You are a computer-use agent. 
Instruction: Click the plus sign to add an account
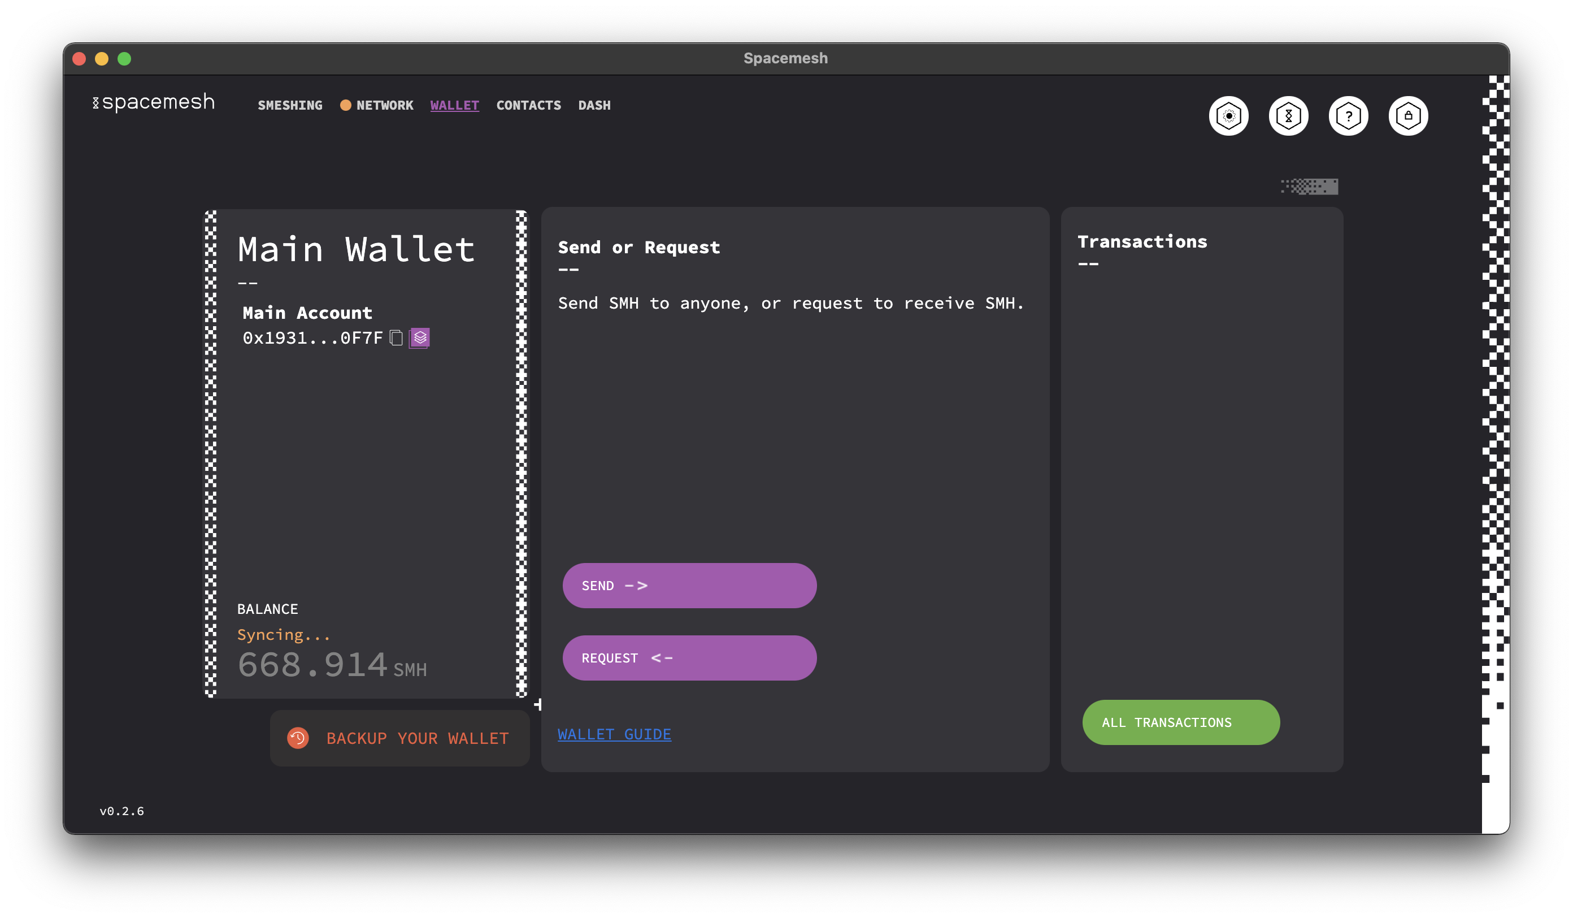(540, 704)
